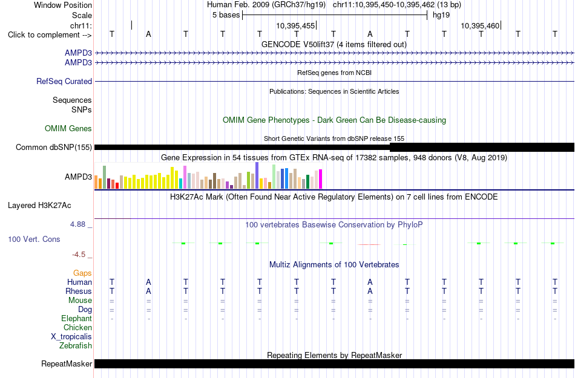Open 'GENCODE V50lift37 (4 items filtered out)' track title
The image size is (575, 378).
click(x=333, y=44)
